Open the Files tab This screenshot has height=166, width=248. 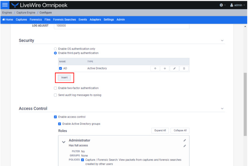[x=47, y=19]
